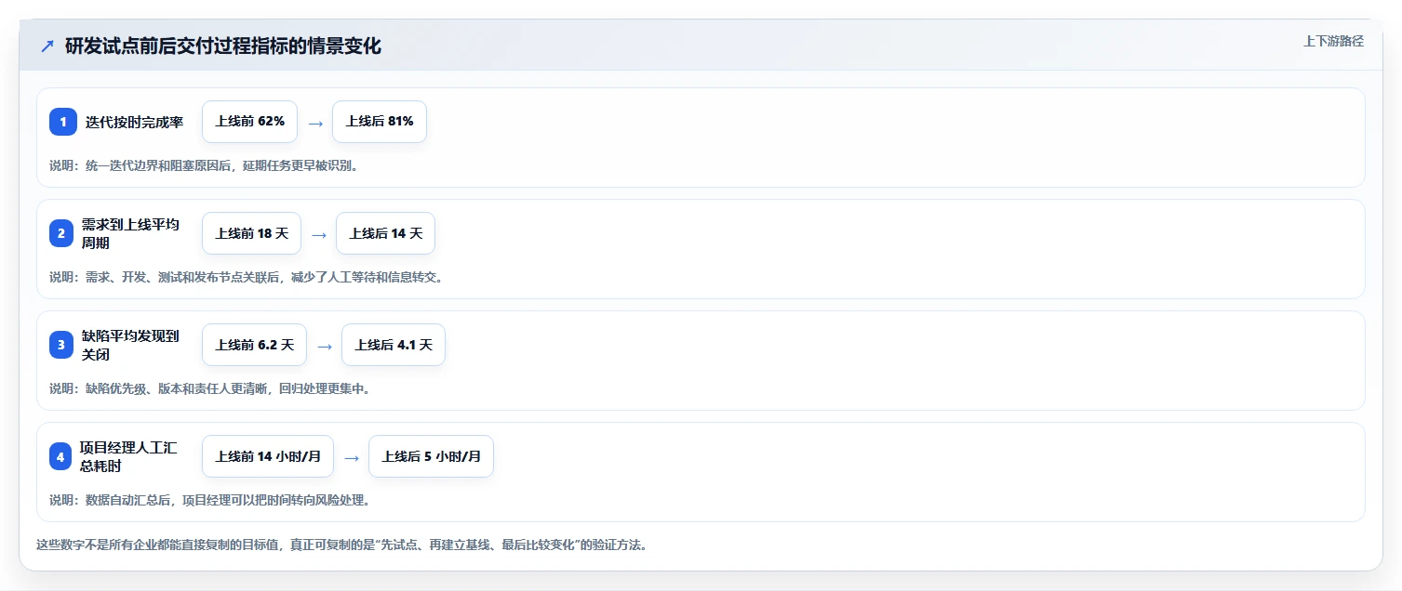Click the 需求到上线平均周期 metric label
This screenshot has width=1402, height=591.
[130, 234]
